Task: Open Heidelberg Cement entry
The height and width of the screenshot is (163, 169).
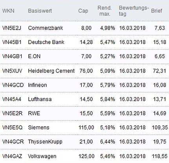Action: (x=51, y=71)
